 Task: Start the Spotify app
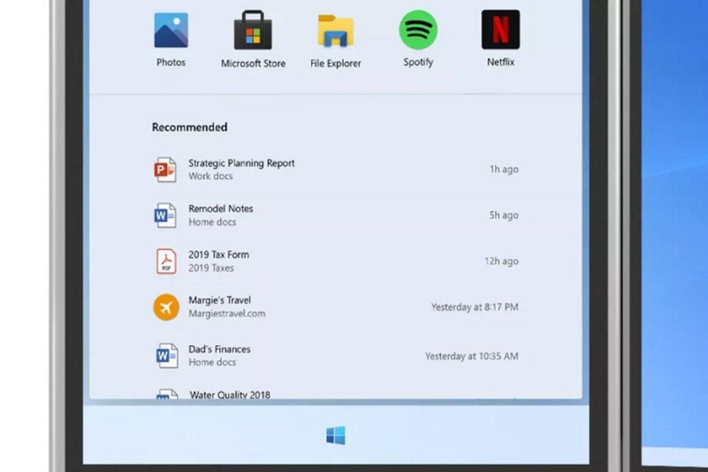pyautogui.click(x=418, y=29)
